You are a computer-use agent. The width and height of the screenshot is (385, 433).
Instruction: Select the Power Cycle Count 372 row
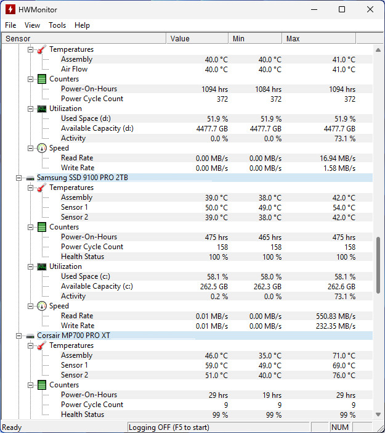coord(216,99)
